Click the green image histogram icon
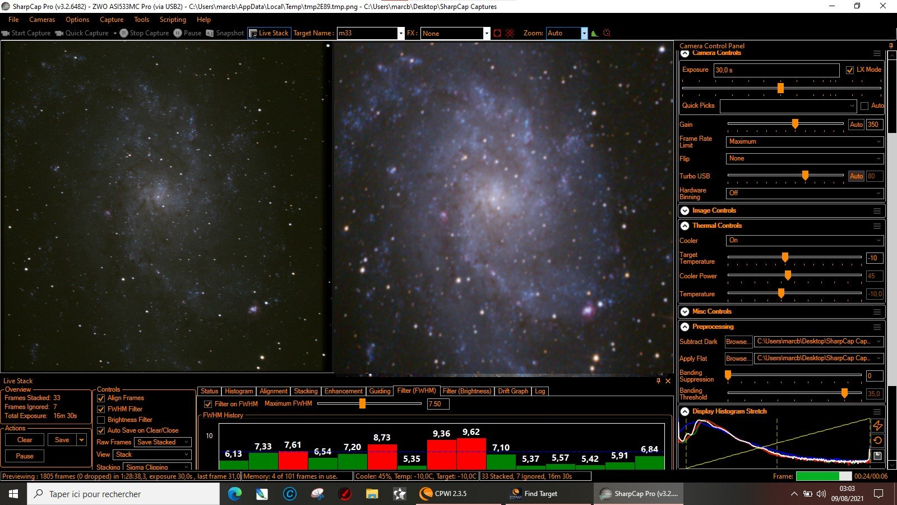 594,33
